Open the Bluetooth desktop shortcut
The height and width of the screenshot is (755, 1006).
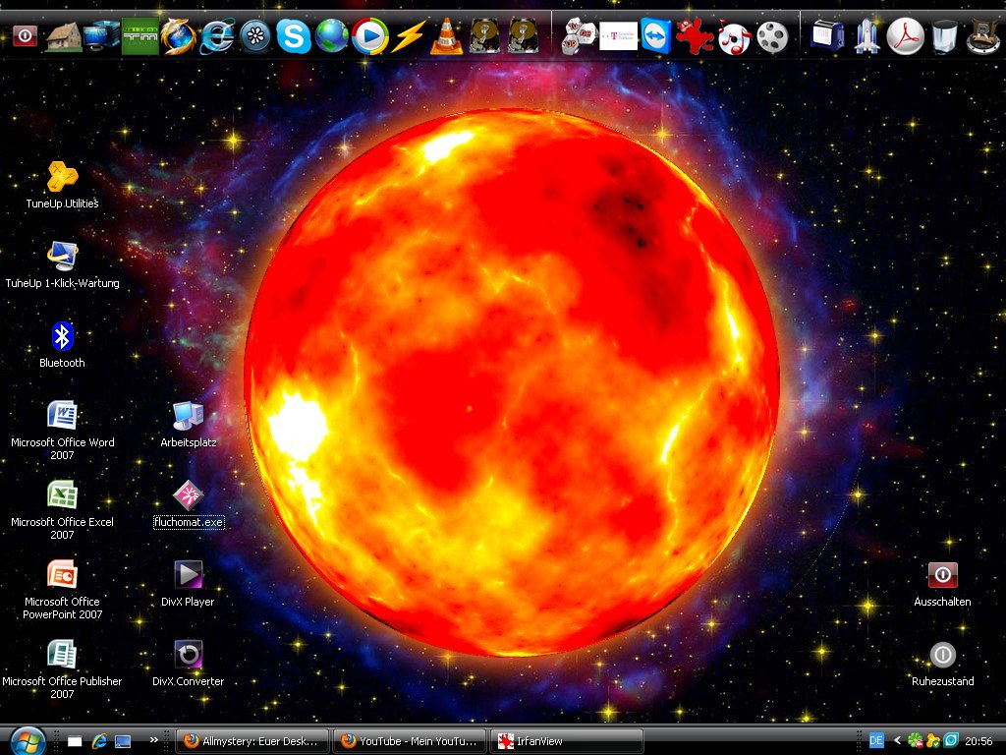62,337
